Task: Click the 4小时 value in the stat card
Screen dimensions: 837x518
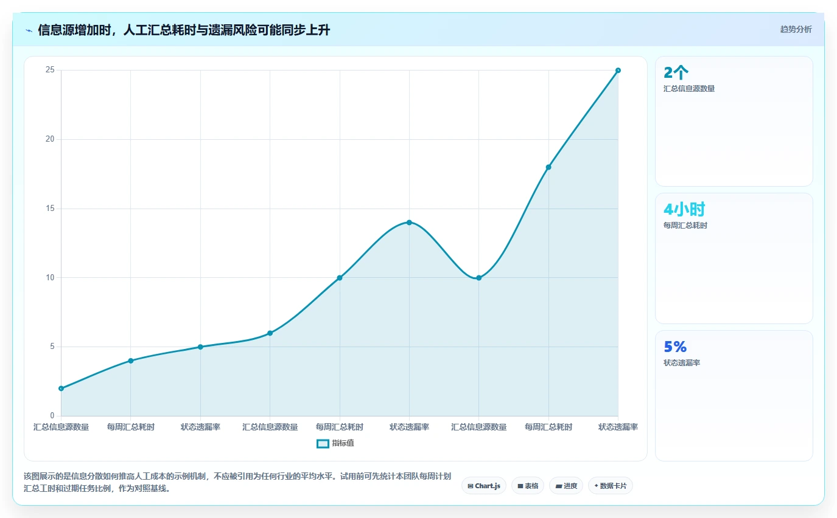Action: tap(684, 210)
